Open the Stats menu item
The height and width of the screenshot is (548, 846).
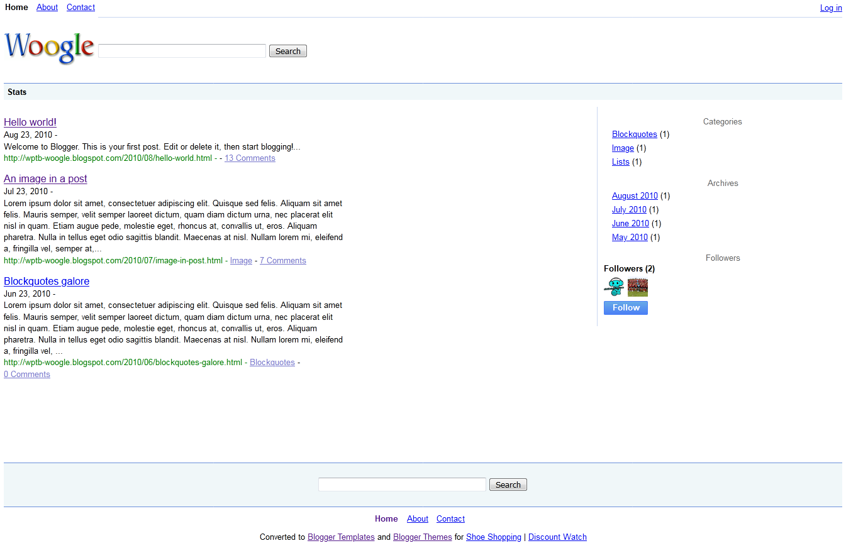[17, 92]
